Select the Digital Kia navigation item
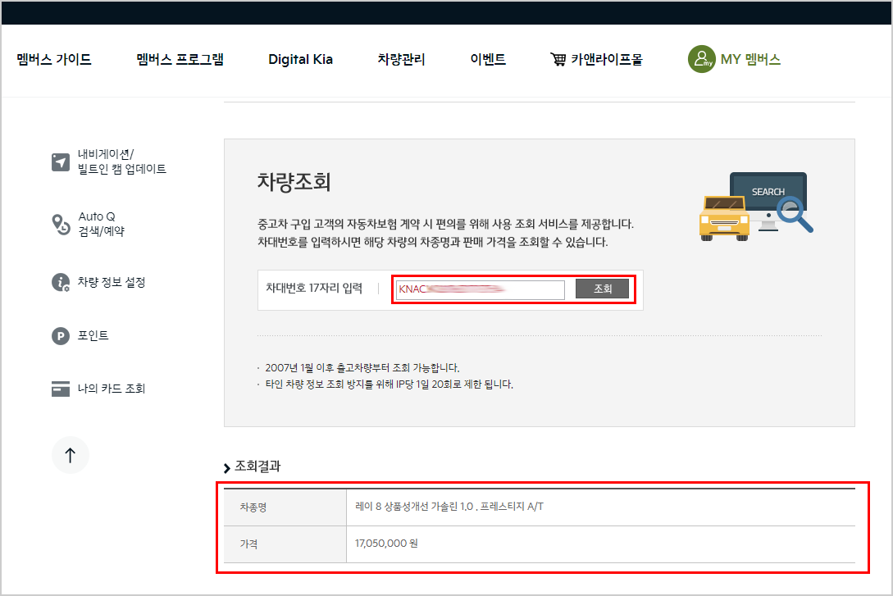This screenshot has width=893, height=596. click(300, 59)
